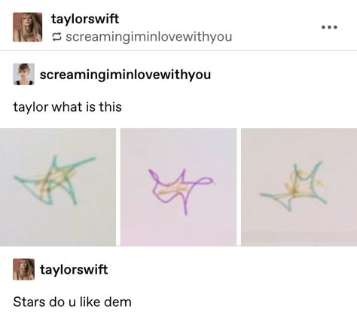This screenshot has width=357, height=325.
Task: Click the divider line under the post header
Action: tap(178, 51)
